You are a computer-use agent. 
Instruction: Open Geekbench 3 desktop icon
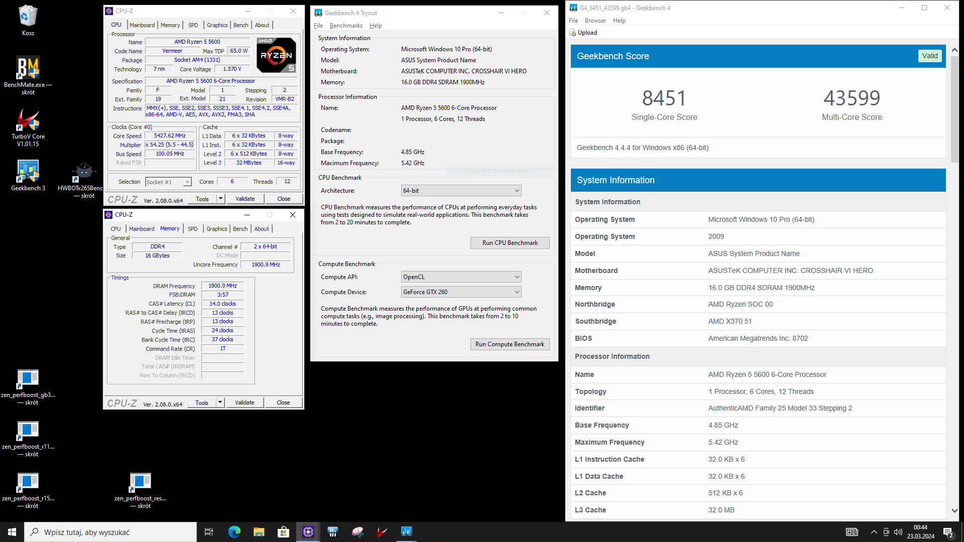tap(28, 176)
